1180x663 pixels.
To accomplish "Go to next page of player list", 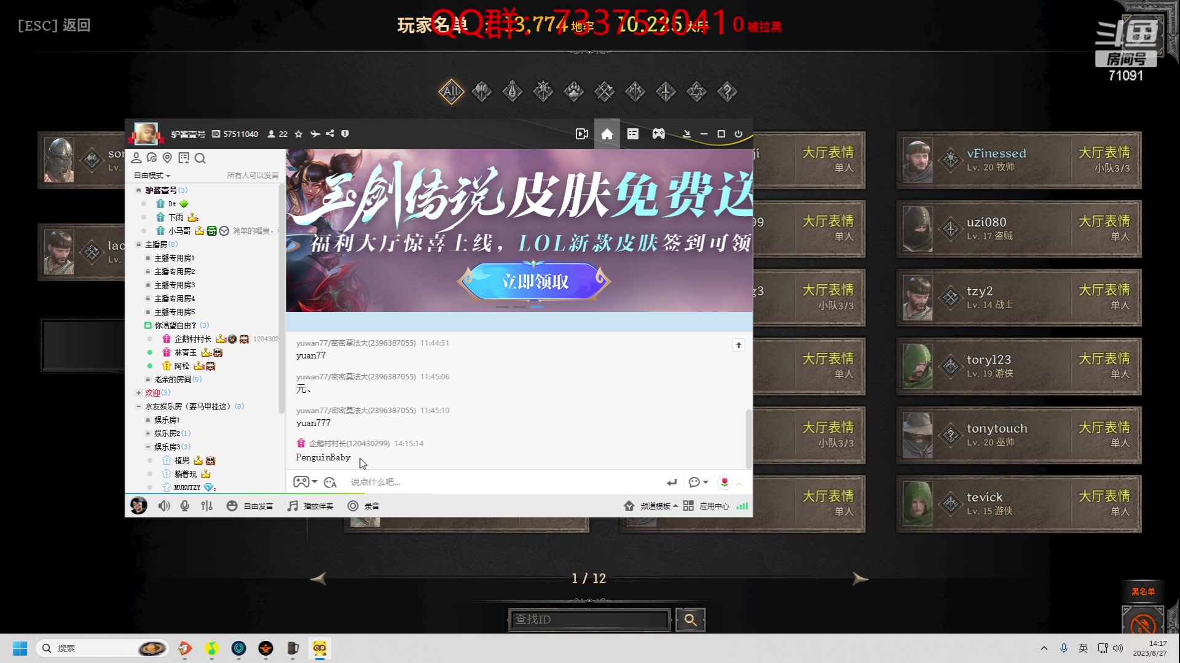I will tap(860, 578).
